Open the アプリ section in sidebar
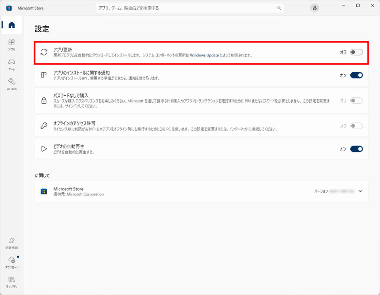Image resolution: width=380 pixels, height=295 pixels. [12, 45]
